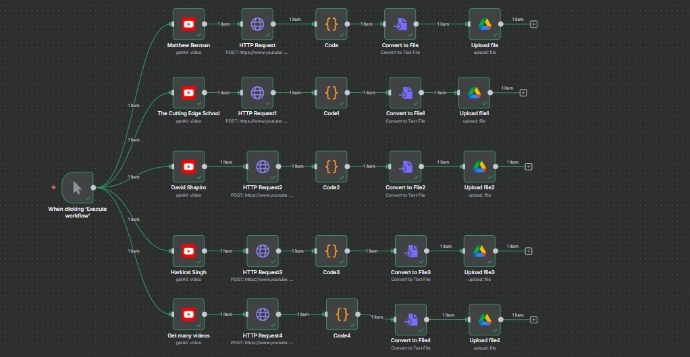Image resolution: width=690 pixels, height=357 pixels.
Task: Select The Cutting Edge School YouTube node
Action: pos(188,93)
